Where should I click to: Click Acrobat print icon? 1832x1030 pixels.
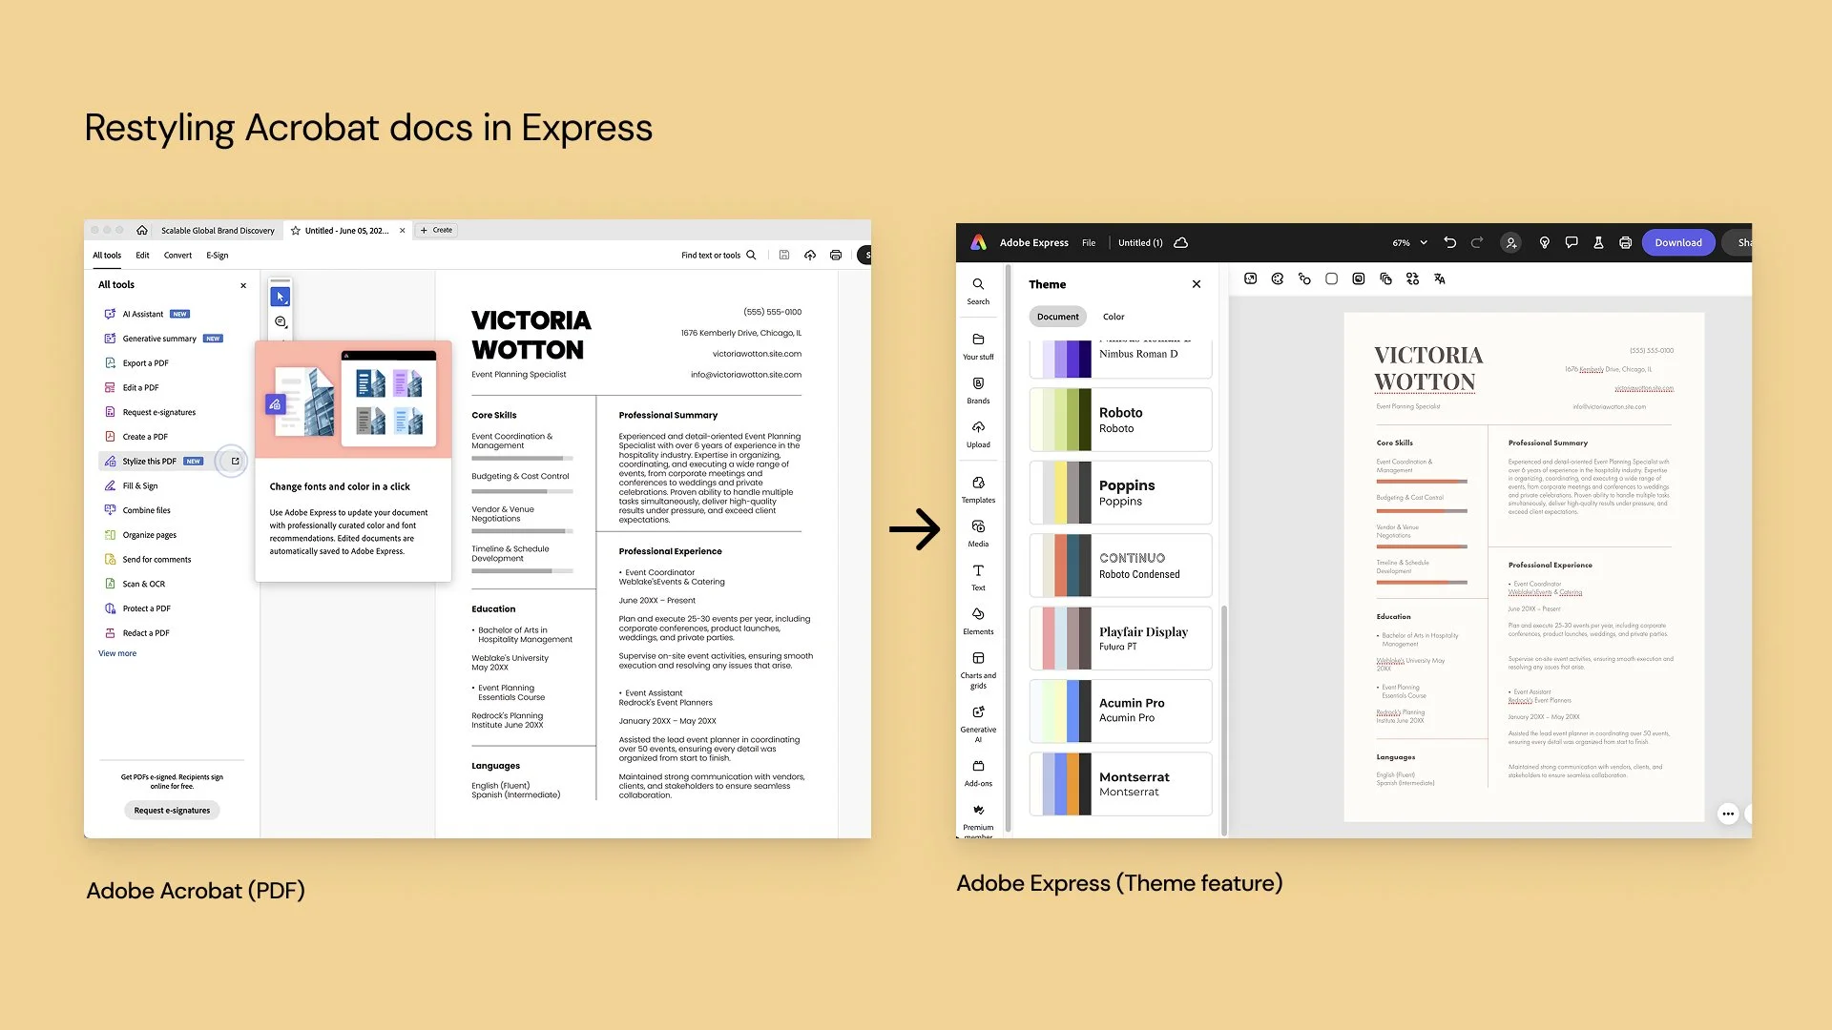836,255
